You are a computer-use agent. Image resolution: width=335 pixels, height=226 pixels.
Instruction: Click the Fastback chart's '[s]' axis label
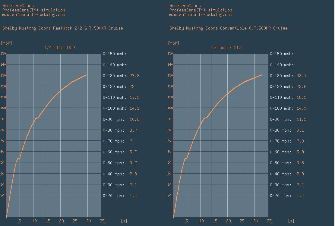pyautogui.click(x=124, y=221)
